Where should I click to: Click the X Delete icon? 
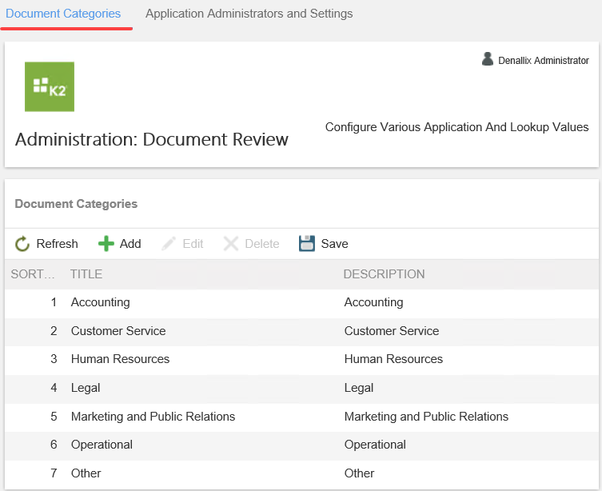pos(231,244)
